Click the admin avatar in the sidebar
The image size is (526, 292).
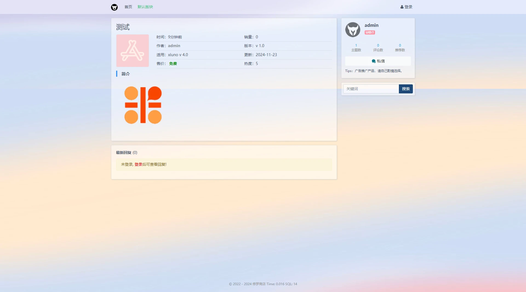(x=353, y=30)
